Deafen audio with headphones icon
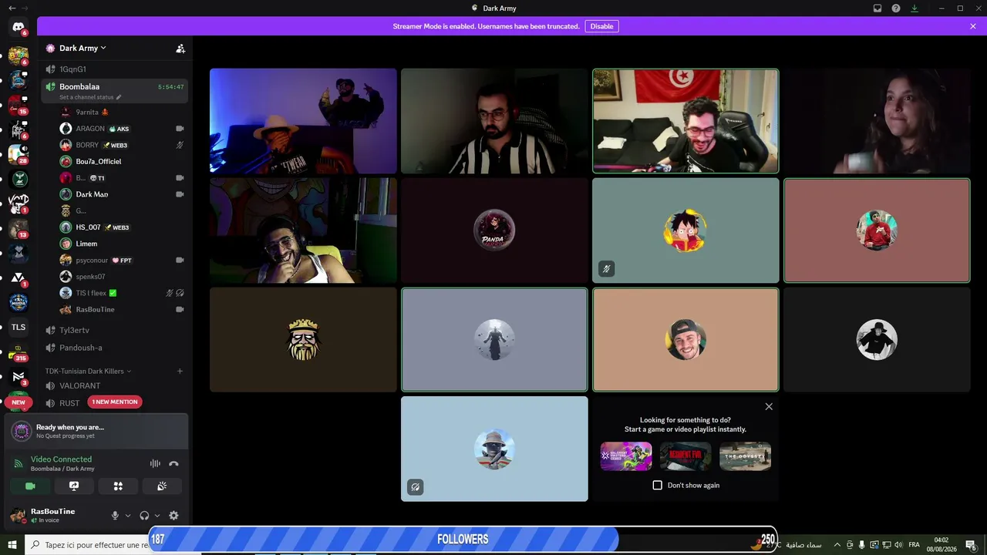Screen dimensions: 987x555 [x=144, y=516]
